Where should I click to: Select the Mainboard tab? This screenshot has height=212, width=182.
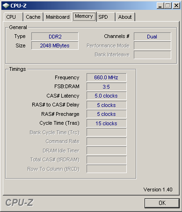tap(58, 17)
